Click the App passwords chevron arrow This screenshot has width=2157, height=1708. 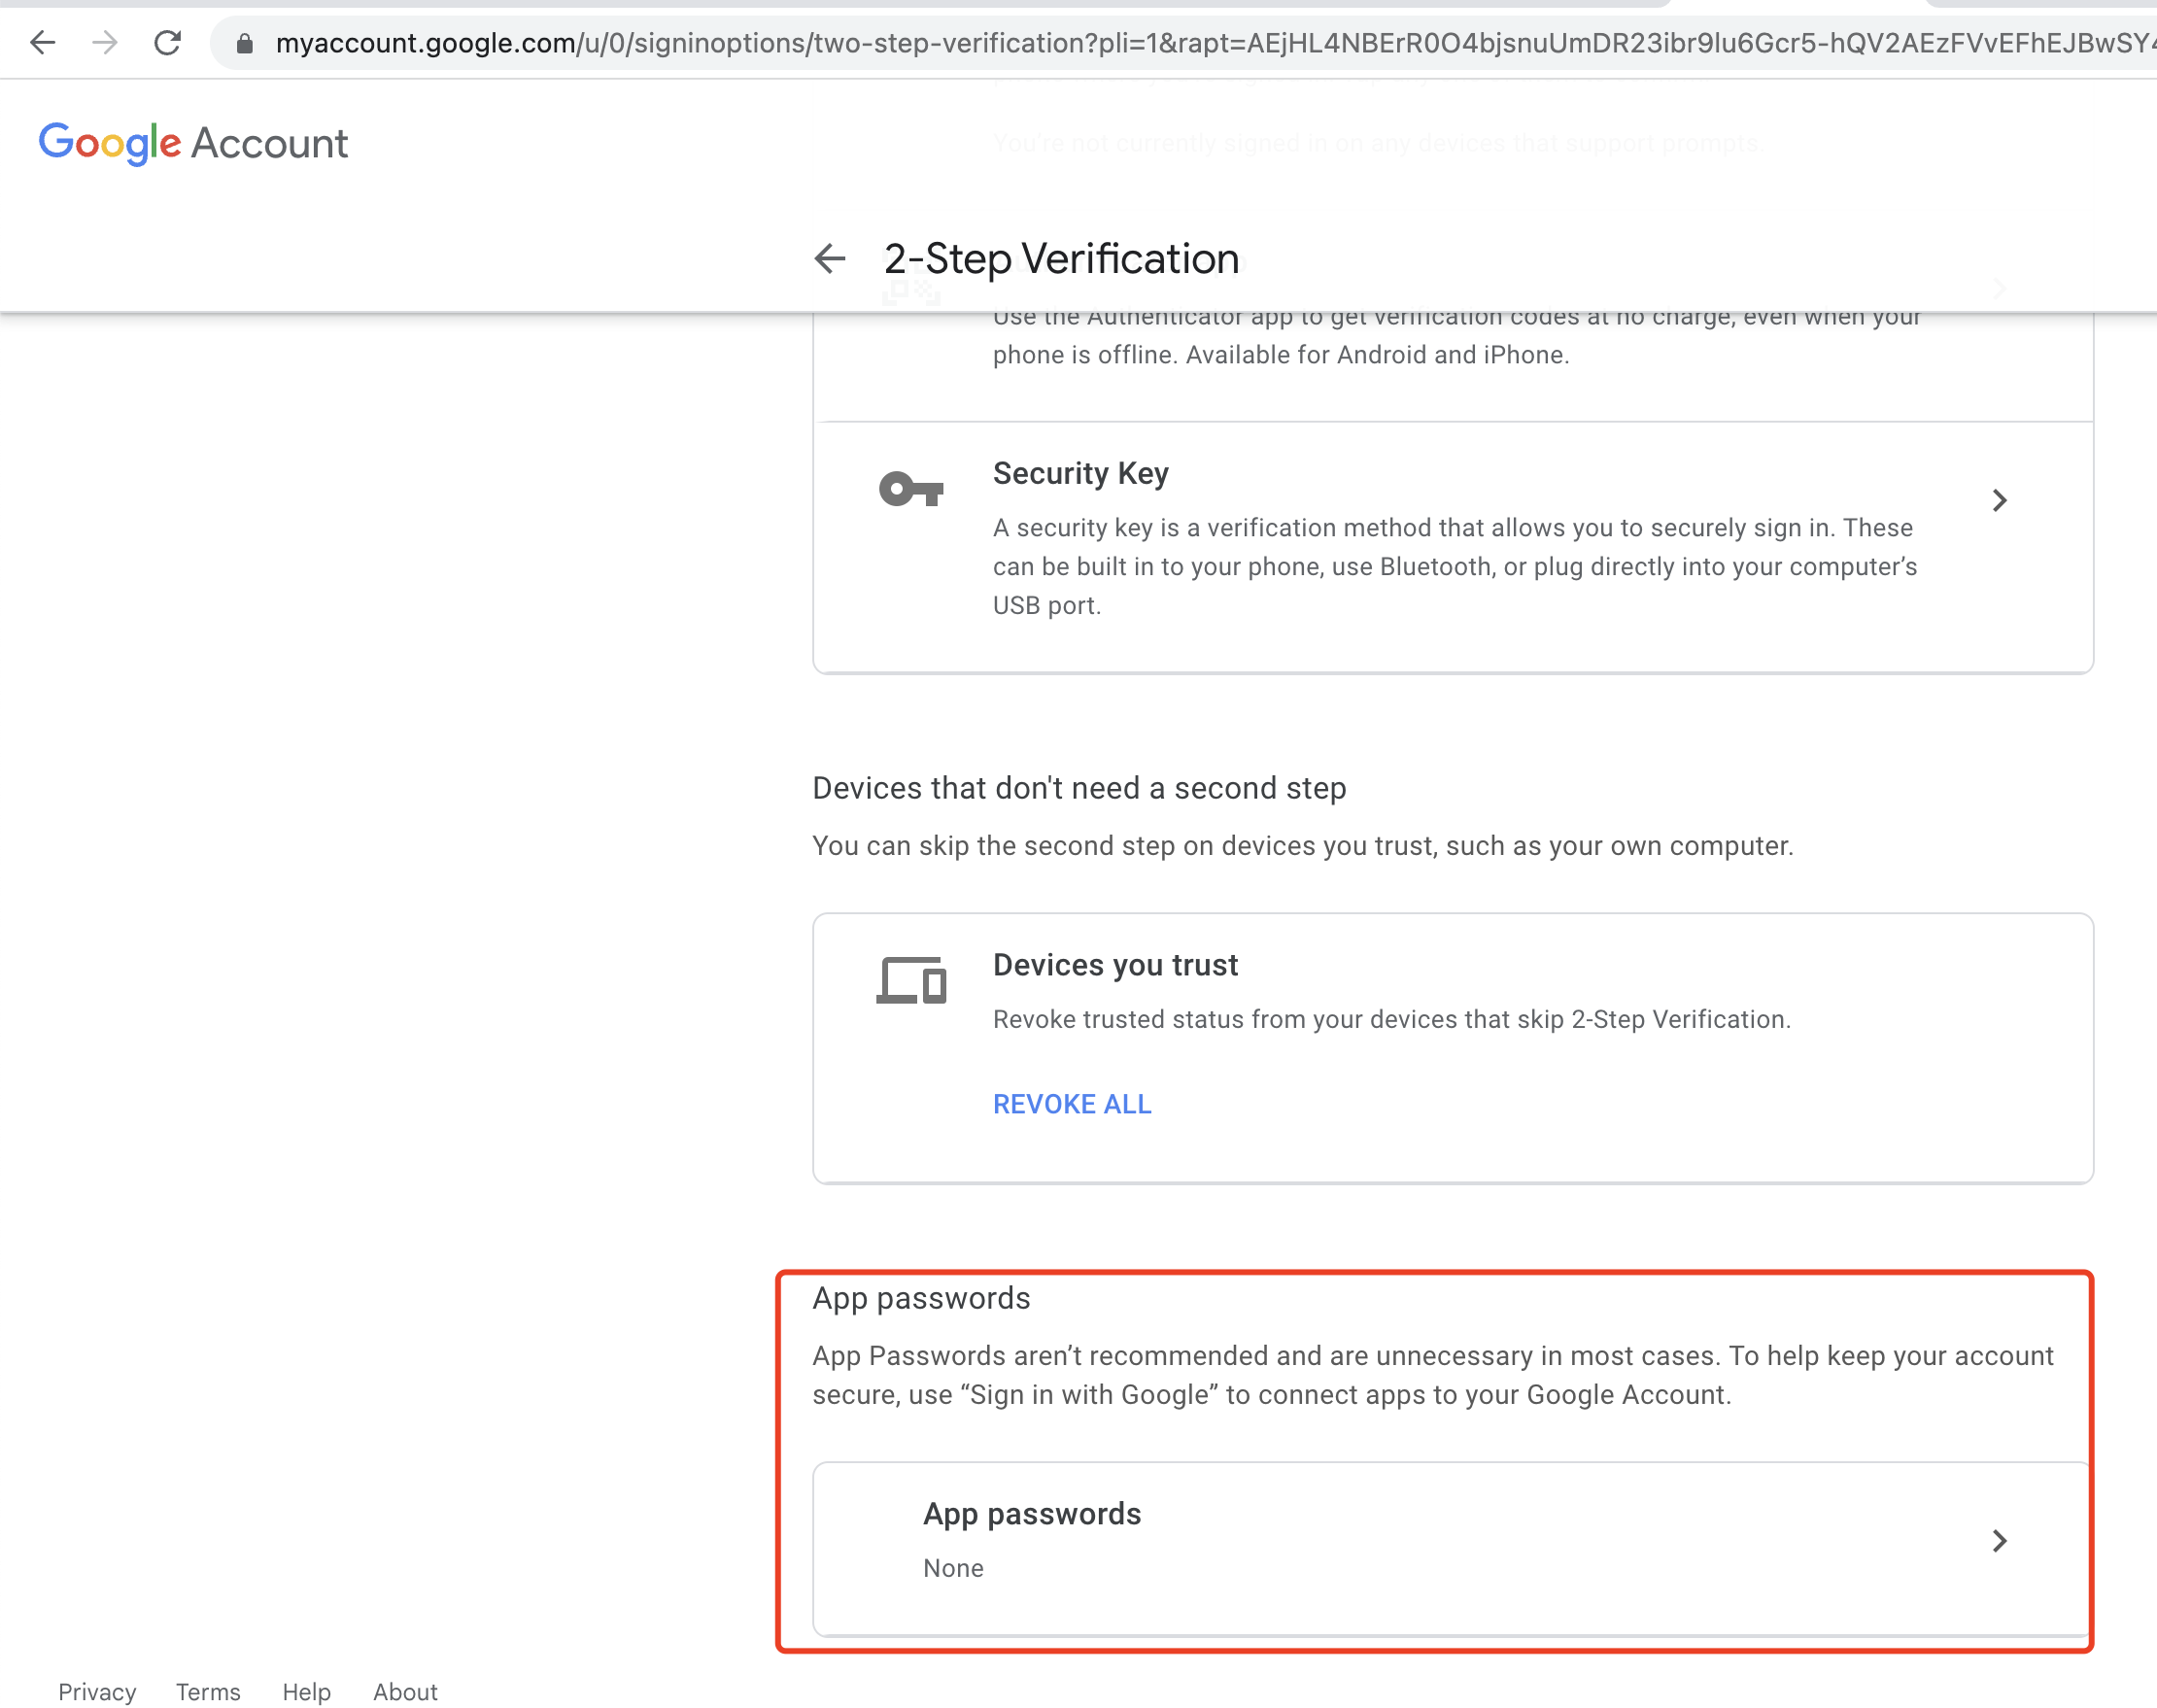(x=1998, y=1540)
